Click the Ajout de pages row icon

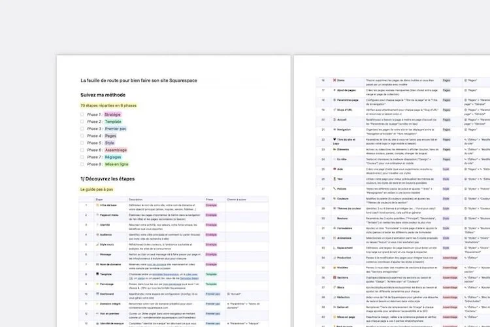click(335, 90)
